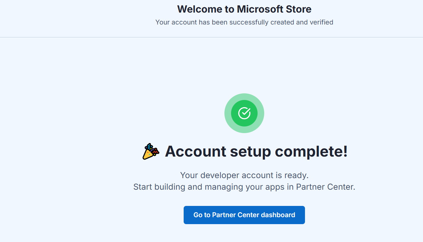Click the Start building and managing your apps line
Screen dimensions: 423x242
point(244,187)
